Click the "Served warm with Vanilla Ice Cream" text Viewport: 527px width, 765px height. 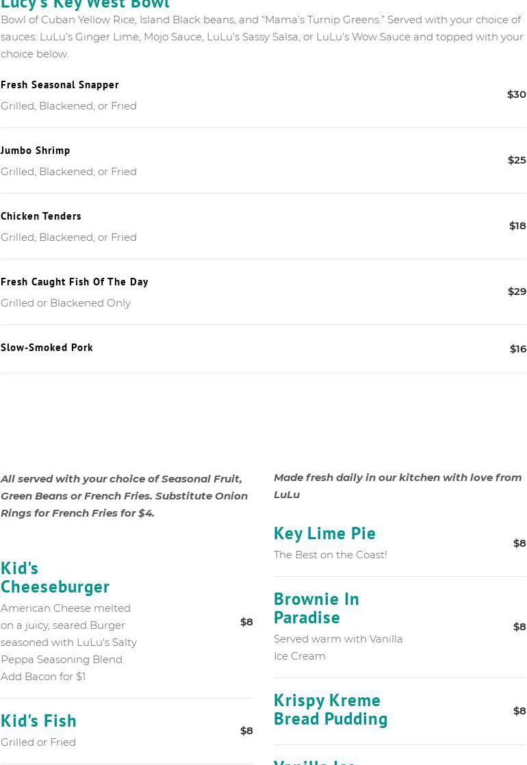coord(338,647)
